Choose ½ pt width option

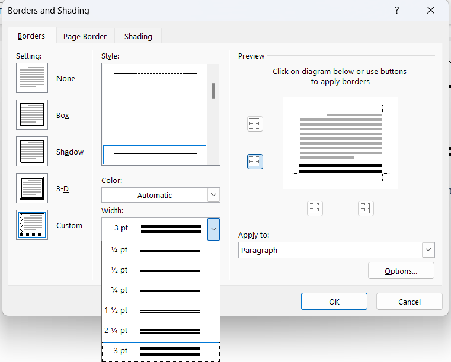[x=161, y=271]
